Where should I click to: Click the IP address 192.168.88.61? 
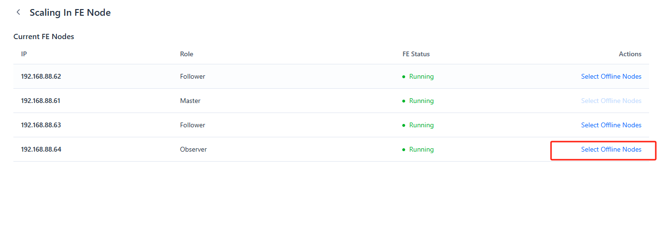(x=41, y=101)
